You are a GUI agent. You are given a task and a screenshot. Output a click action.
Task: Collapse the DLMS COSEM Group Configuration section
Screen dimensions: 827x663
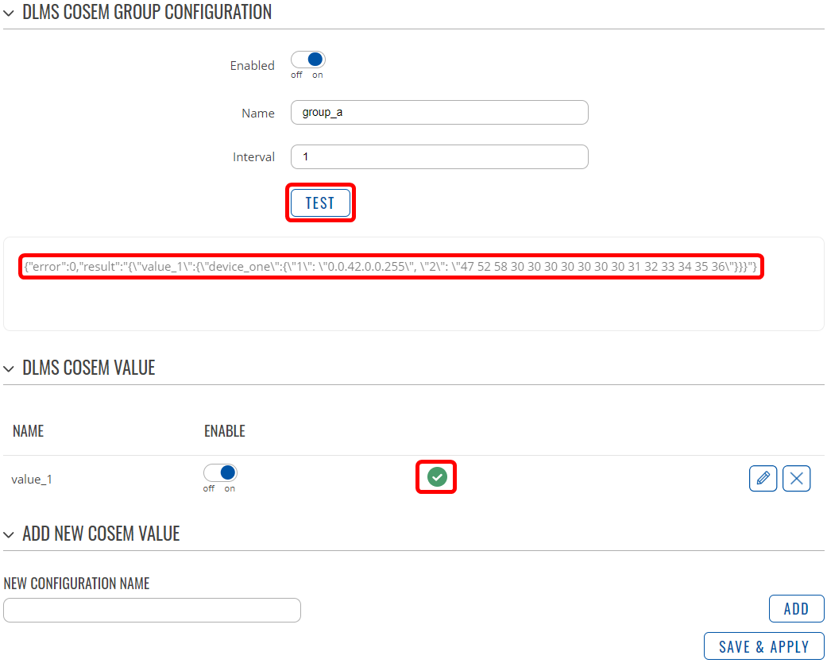tap(9, 13)
